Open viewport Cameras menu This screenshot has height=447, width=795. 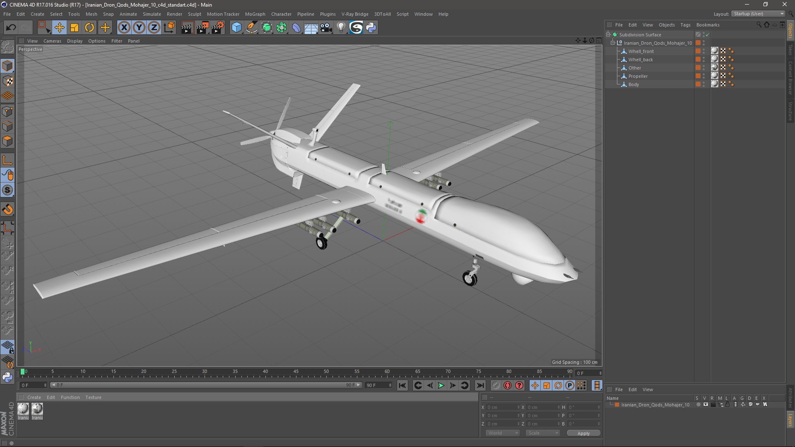(52, 41)
